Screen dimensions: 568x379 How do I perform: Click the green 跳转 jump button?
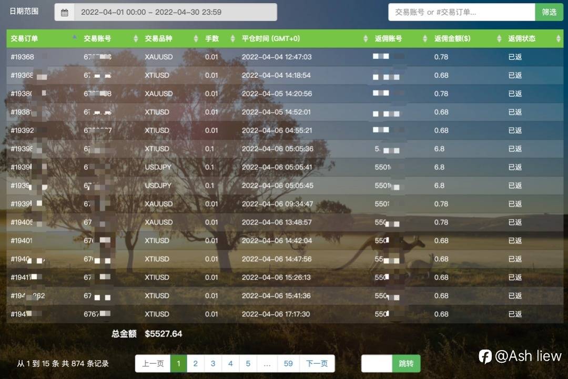pyautogui.click(x=406, y=363)
